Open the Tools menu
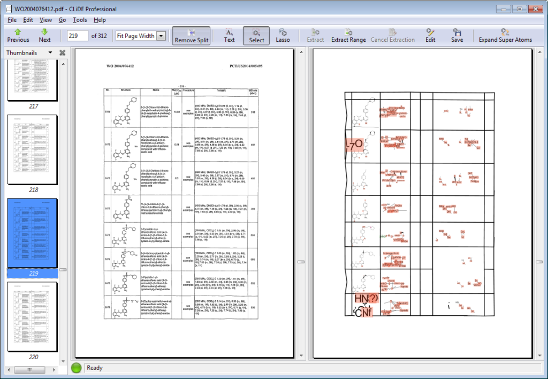The height and width of the screenshot is (379, 548). click(x=80, y=20)
